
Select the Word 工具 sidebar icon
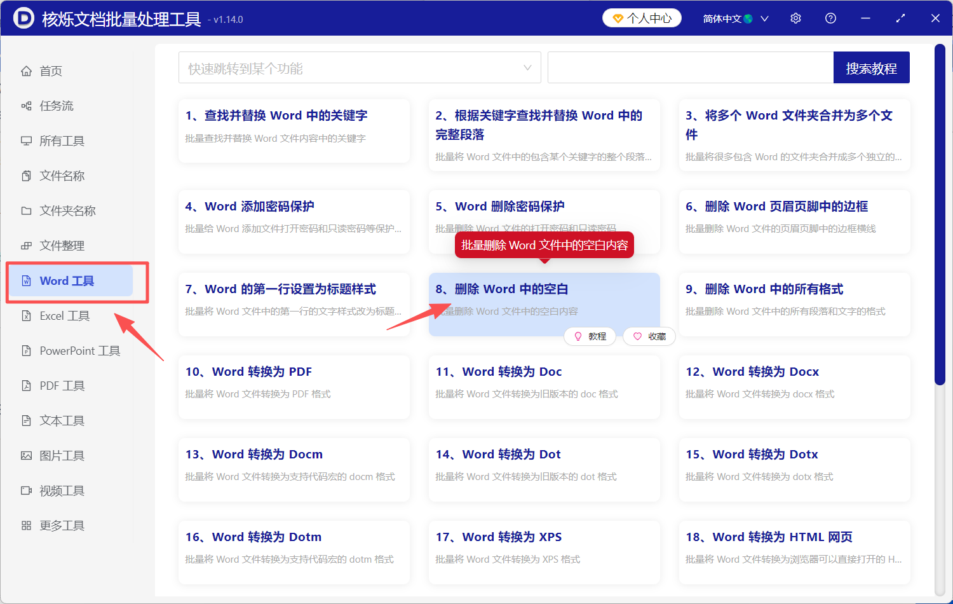27,280
